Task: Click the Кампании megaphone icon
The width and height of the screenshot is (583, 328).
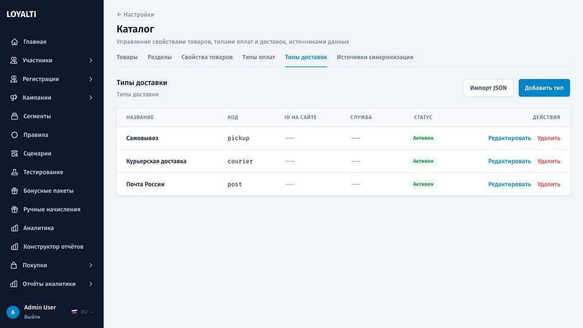Action: [14, 97]
